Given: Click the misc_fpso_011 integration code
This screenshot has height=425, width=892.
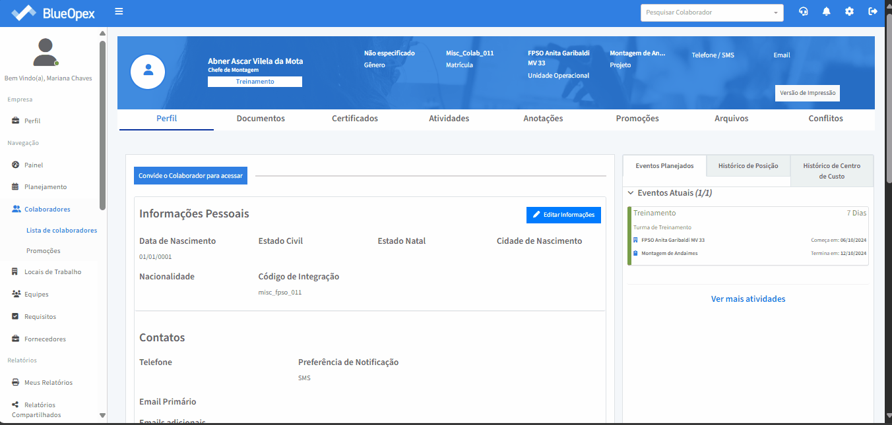Looking at the screenshot, I should [x=280, y=293].
